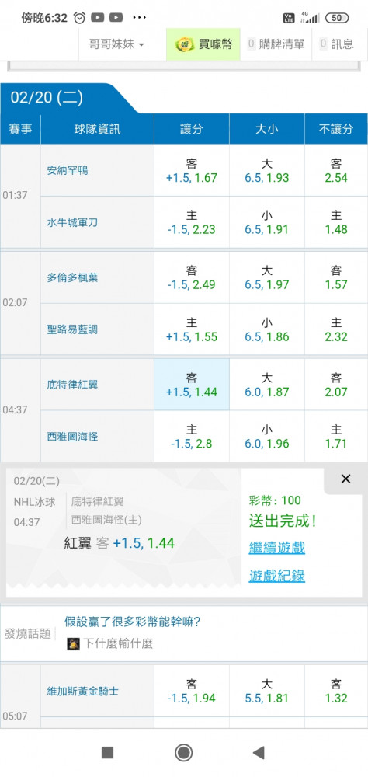Screen dimensions: 368x777
Task: Open topic 假設贏了很多彩幣能幹嘛?
Action: click(x=132, y=622)
